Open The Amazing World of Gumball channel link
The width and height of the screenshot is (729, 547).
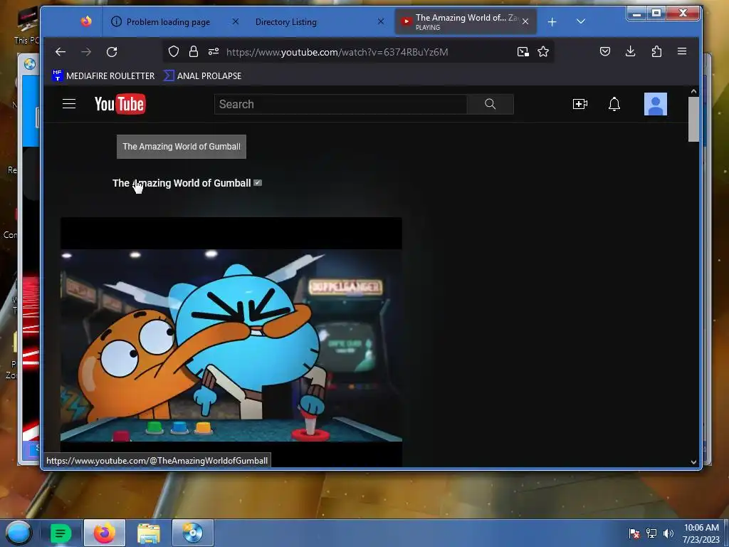(x=182, y=183)
